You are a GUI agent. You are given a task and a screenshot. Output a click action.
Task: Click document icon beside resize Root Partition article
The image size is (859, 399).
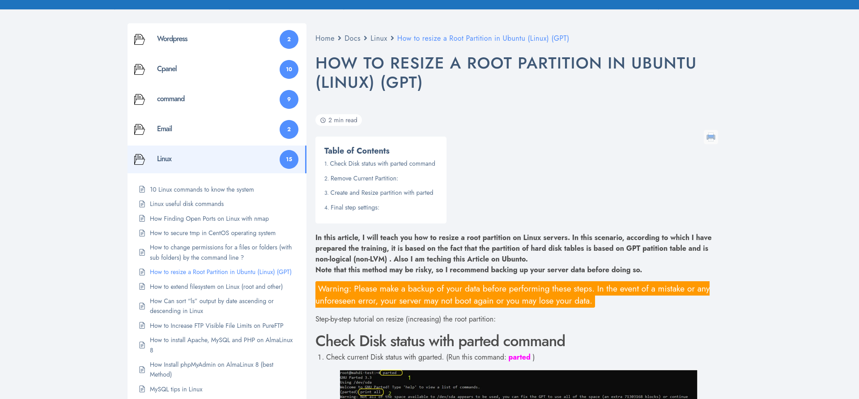(142, 272)
